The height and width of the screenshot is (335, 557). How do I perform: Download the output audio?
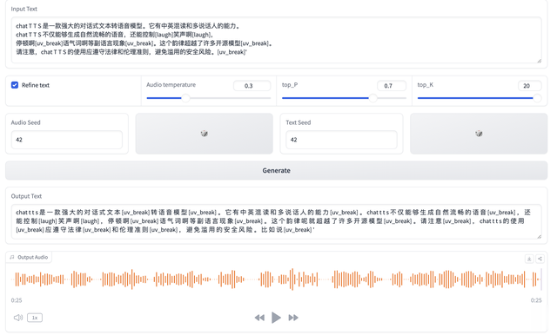(529, 259)
